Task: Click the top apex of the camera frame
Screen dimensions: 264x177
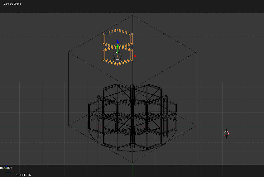Action: pyautogui.click(x=132, y=15)
